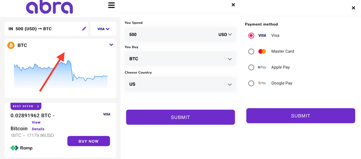
Task: Open the View Details link
Action: tap(38, 126)
